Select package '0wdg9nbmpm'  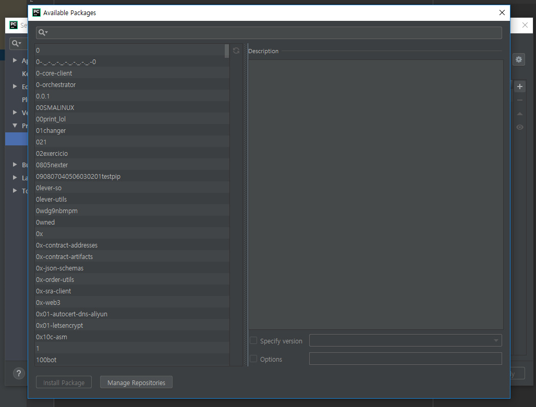click(x=132, y=211)
